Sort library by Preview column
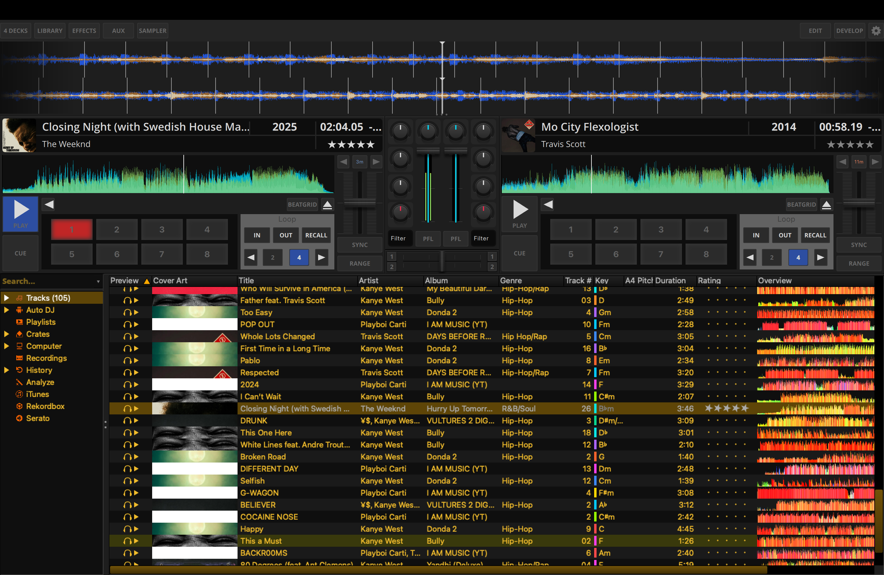 pyautogui.click(x=130, y=281)
